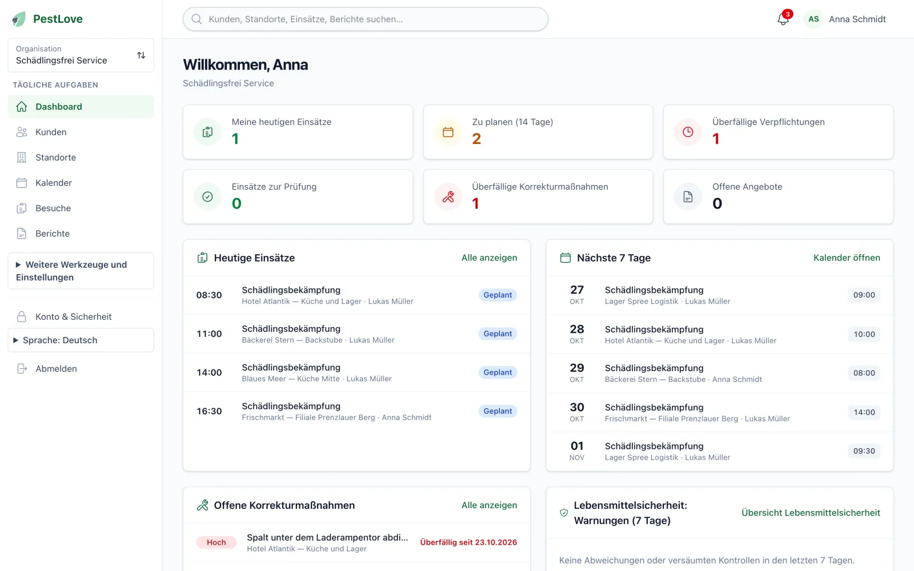Click the Einsätze zur Prüfung checkmark icon
The width and height of the screenshot is (914, 571).
click(x=208, y=196)
